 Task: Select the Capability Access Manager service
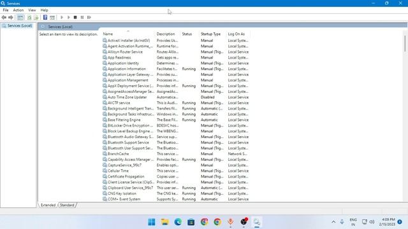(176, 160)
